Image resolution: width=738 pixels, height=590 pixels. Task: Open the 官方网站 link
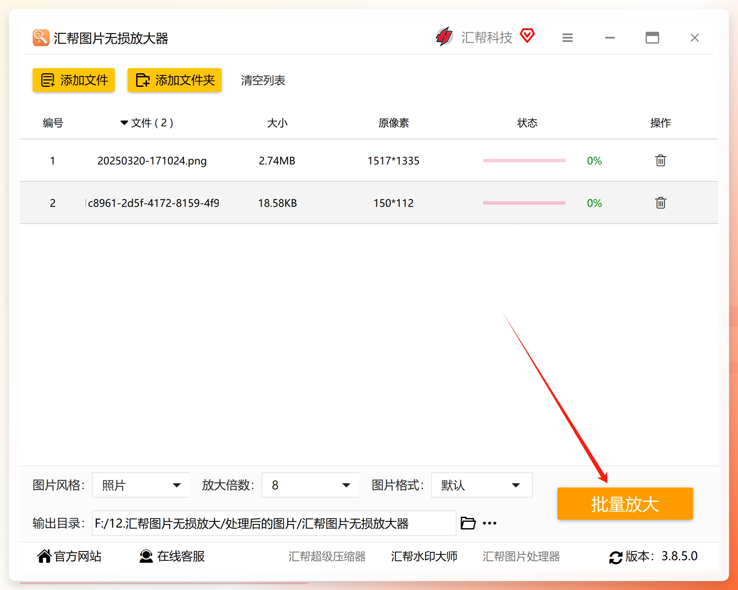tap(70, 556)
